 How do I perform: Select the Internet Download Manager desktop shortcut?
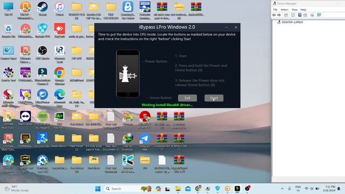pyautogui.click(x=128, y=142)
